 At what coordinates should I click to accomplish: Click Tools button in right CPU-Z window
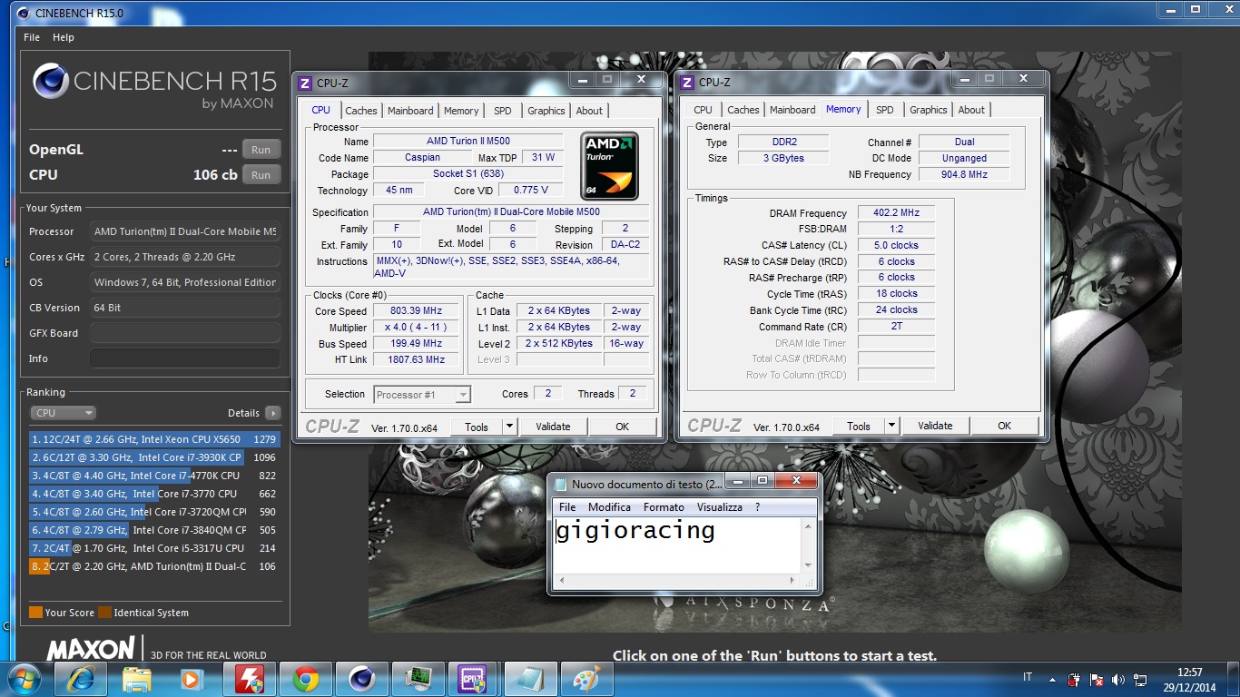[859, 426]
